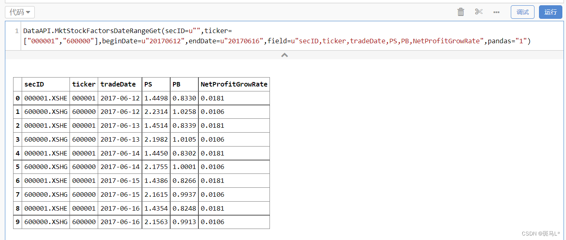Click PS value 1.4386
The width and height of the screenshot is (566, 240).
click(x=156, y=181)
